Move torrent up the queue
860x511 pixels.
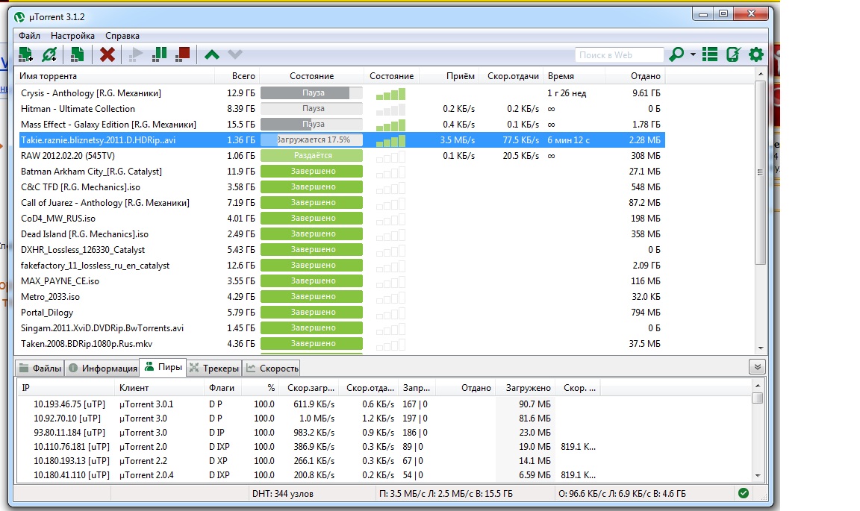click(212, 54)
